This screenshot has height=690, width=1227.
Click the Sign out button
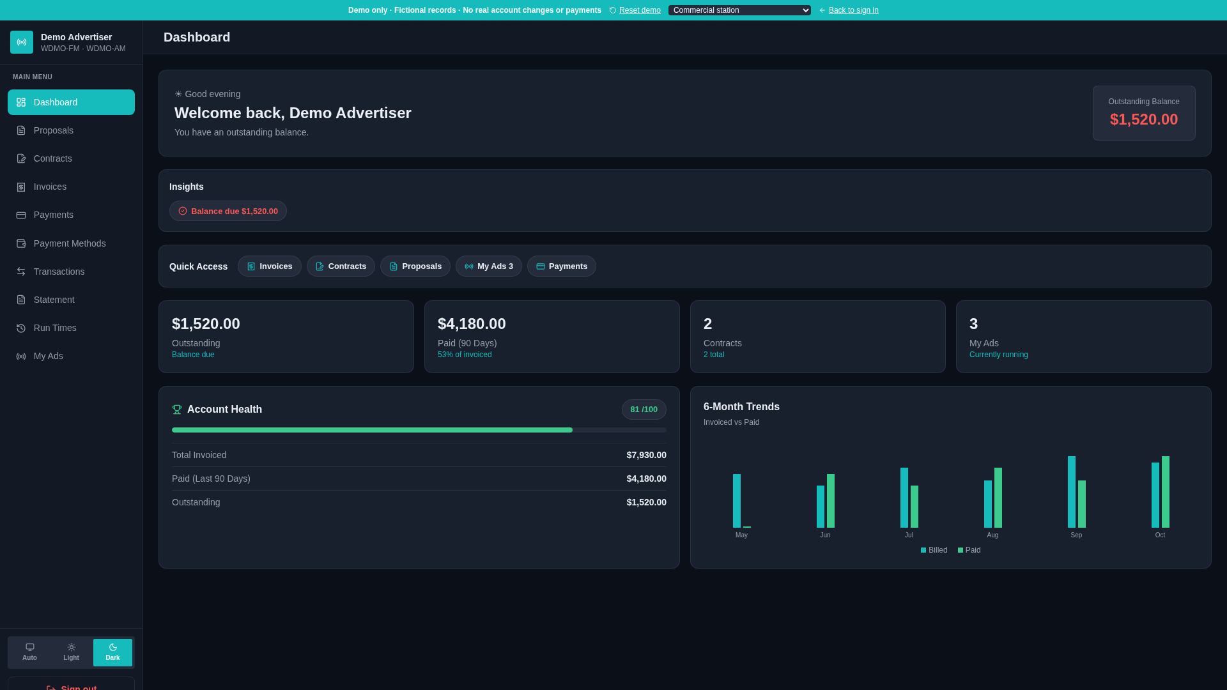(71, 684)
